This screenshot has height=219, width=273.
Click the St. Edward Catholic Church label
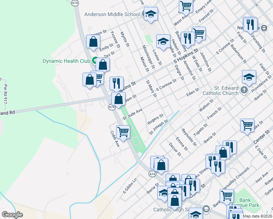point(220,91)
